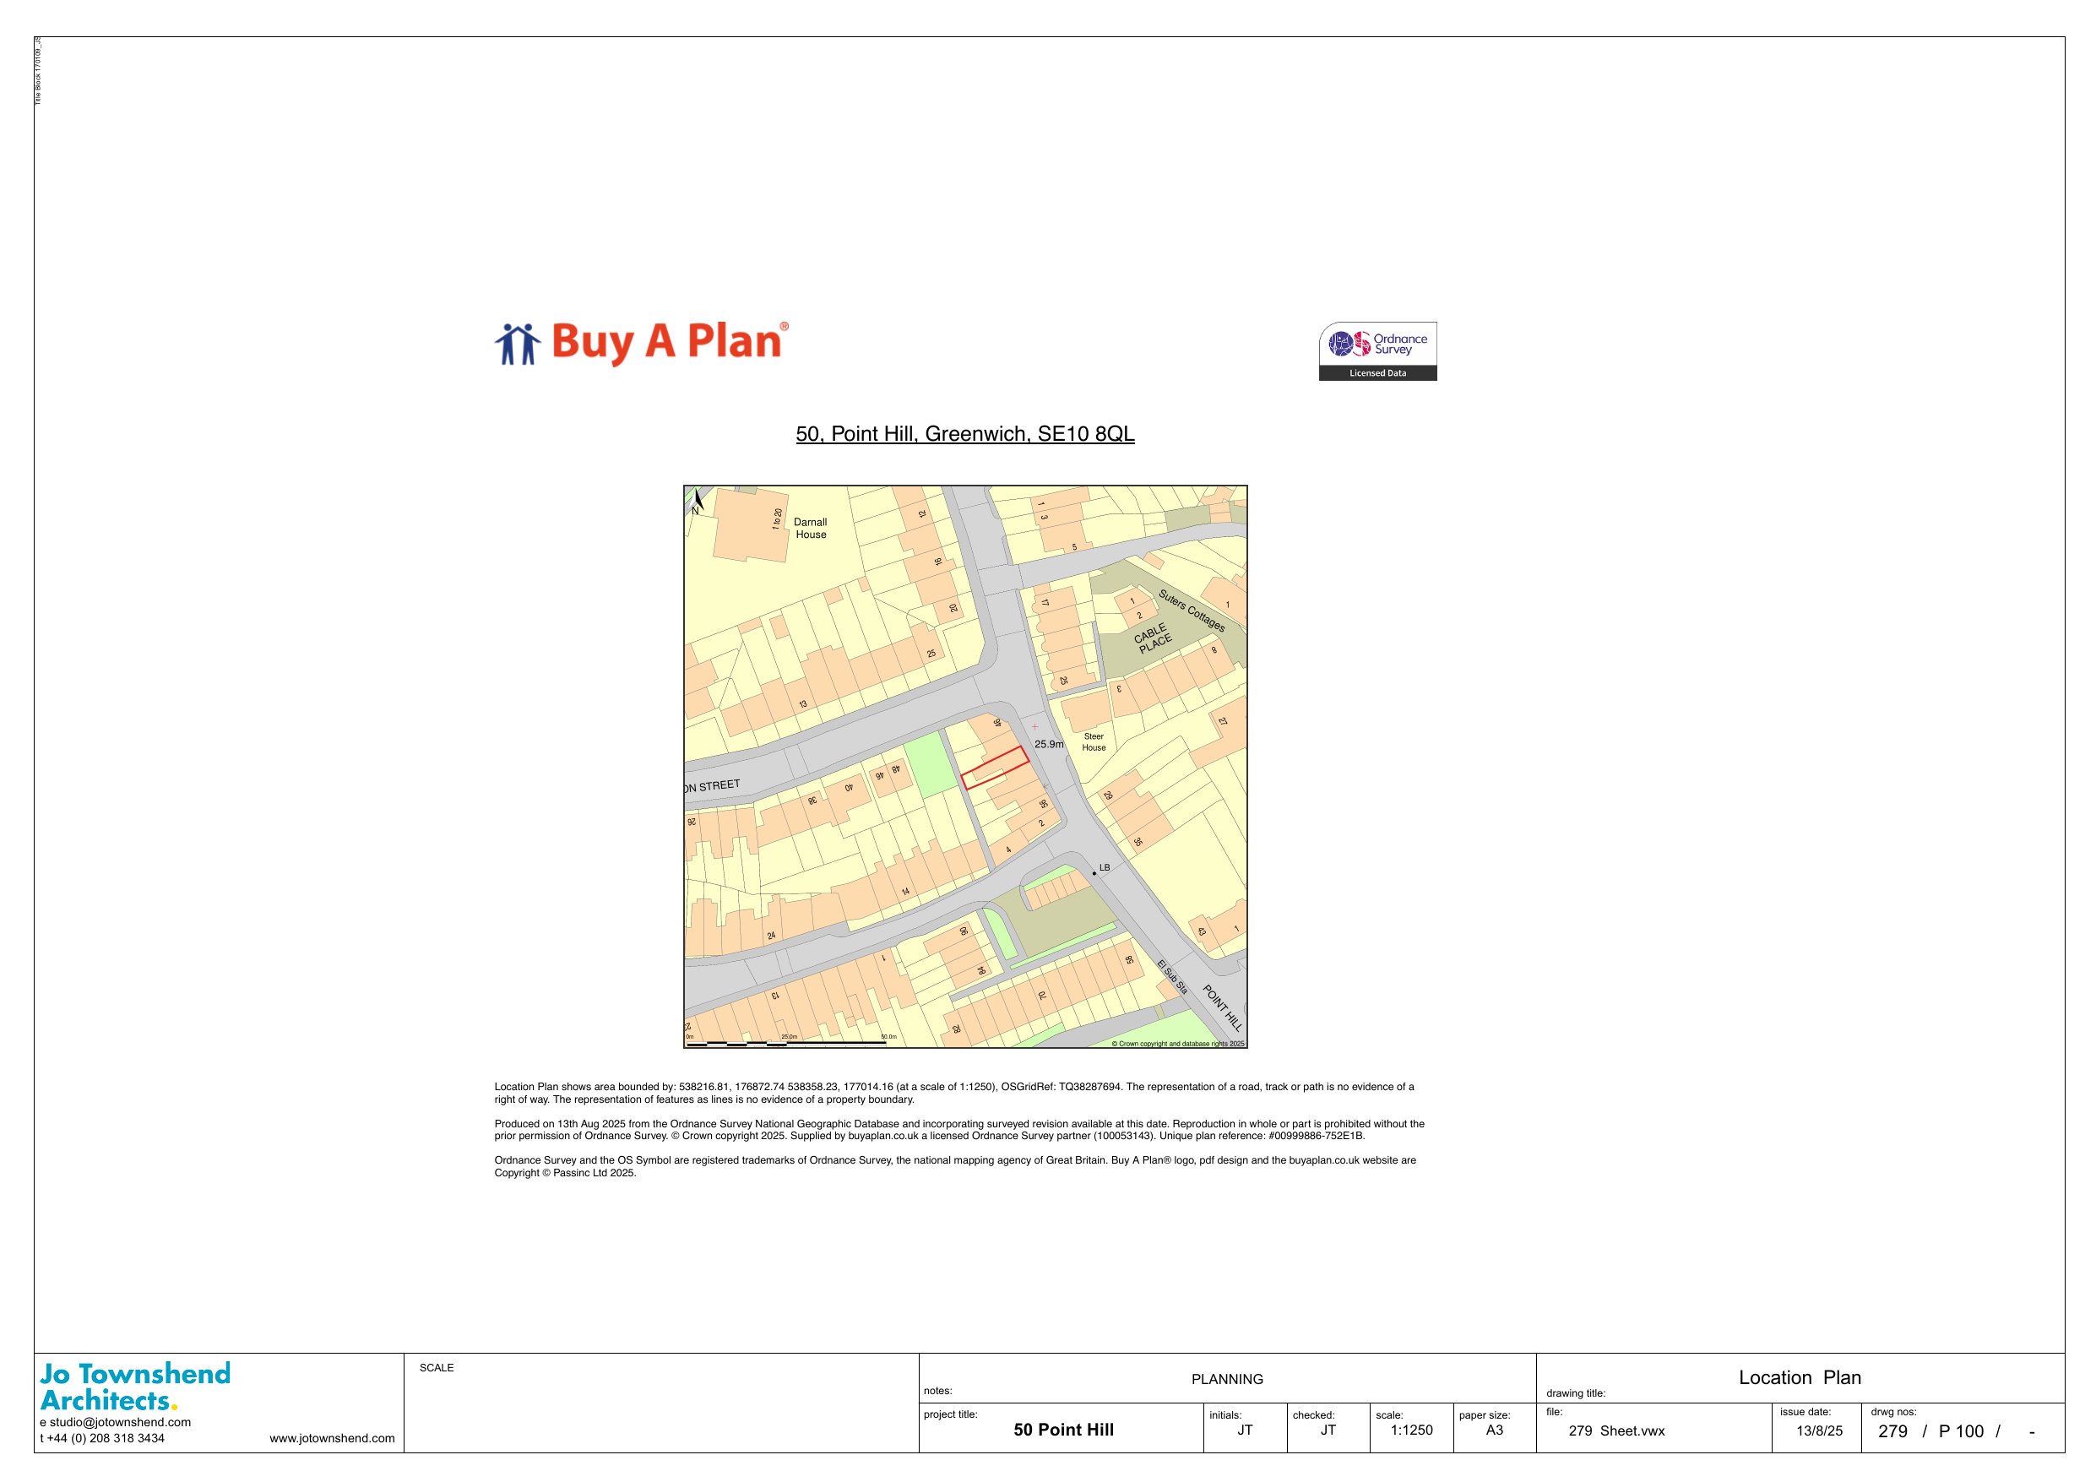
Task: Click the 13/8/25 issue date field
Action: tap(1818, 1430)
